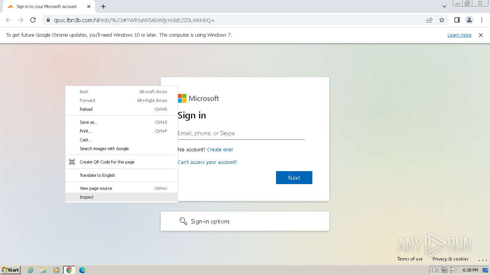490x275 pixels.
Task: Select Translate to English
Action: point(122,175)
